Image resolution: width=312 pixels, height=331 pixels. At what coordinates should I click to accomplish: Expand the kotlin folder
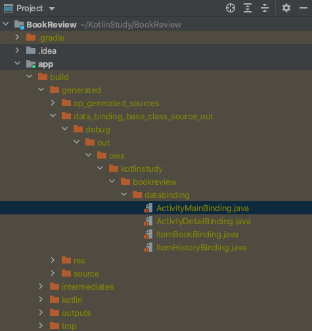pyautogui.click(x=41, y=300)
